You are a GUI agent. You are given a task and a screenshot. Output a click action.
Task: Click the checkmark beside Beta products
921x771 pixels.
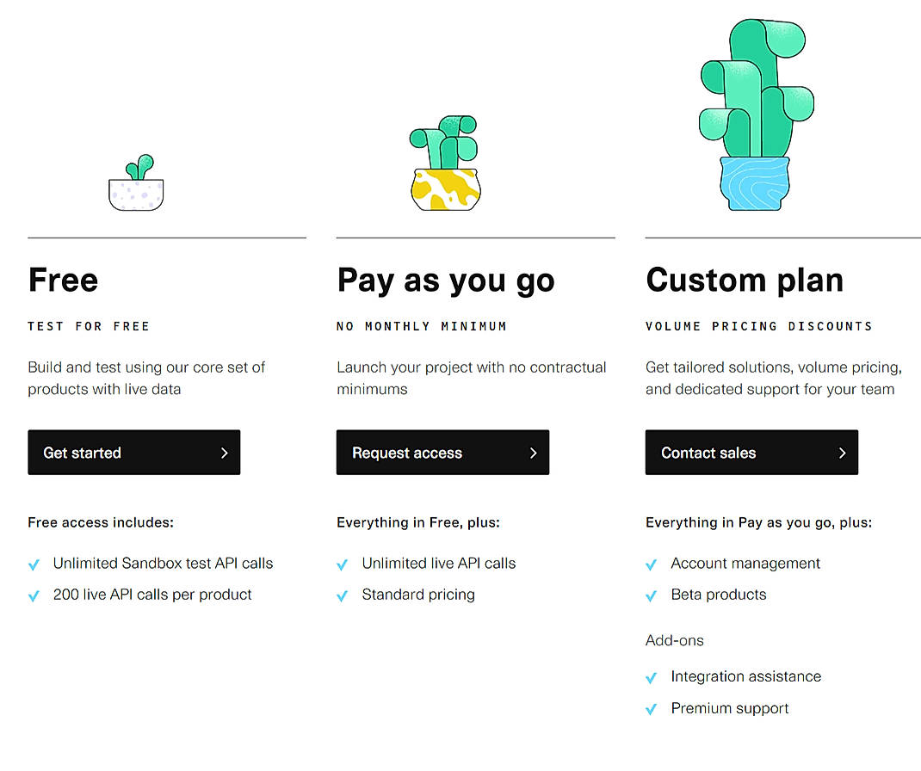(x=652, y=595)
